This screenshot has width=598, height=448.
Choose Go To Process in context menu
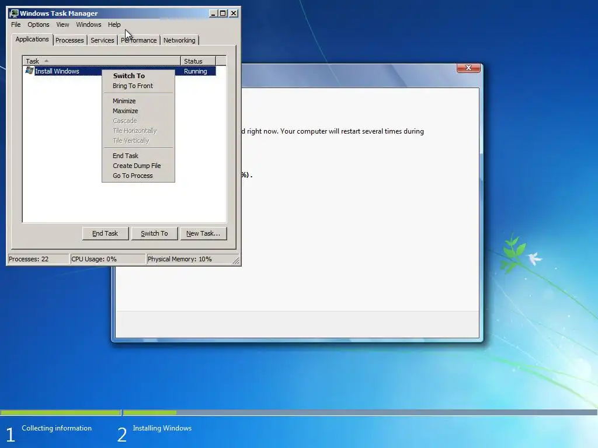click(x=138, y=176)
